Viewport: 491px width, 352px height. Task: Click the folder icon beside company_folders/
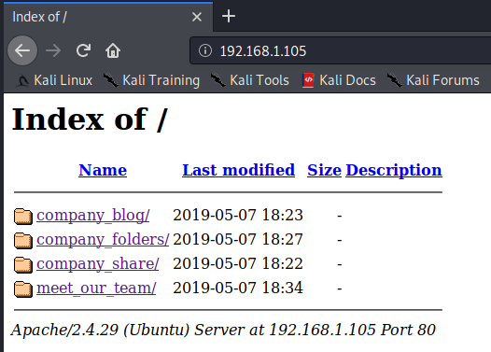[x=23, y=241]
